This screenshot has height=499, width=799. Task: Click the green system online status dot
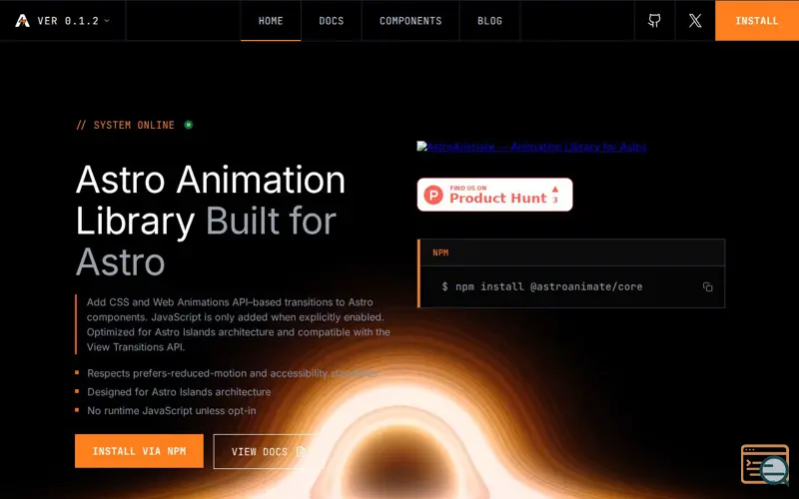pyautogui.click(x=189, y=125)
